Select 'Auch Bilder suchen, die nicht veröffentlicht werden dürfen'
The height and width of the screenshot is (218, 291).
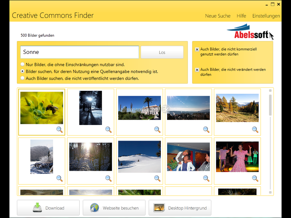click(23, 78)
